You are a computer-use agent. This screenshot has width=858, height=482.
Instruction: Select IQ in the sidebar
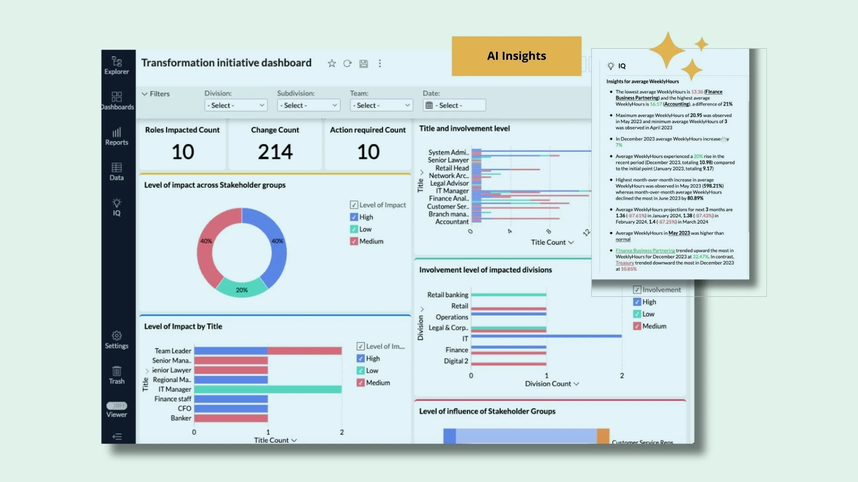pyautogui.click(x=116, y=207)
